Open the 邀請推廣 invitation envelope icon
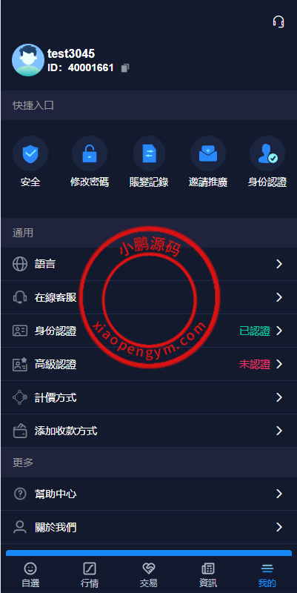297x593 pixels. [208, 153]
